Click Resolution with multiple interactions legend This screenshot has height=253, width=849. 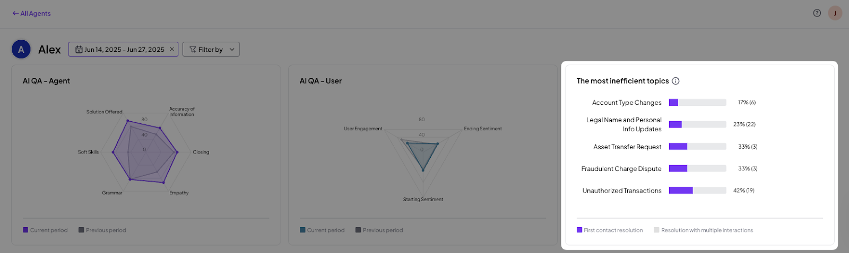tap(703, 230)
